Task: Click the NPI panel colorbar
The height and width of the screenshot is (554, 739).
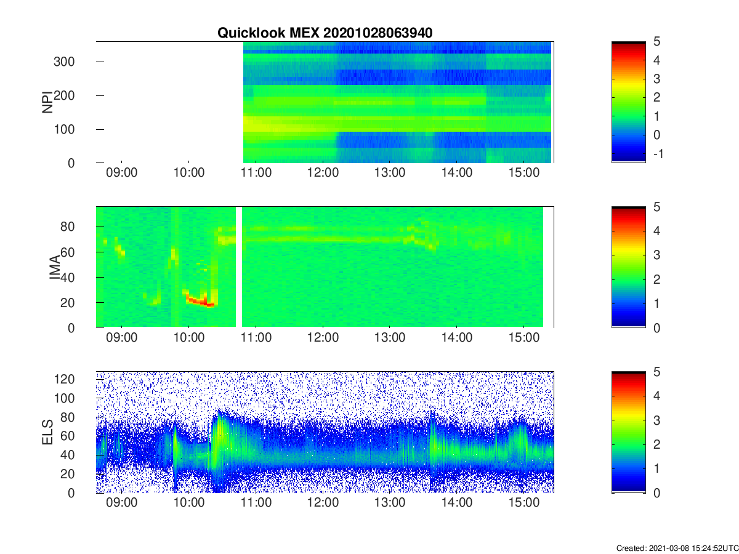Action: [x=628, y=102]
